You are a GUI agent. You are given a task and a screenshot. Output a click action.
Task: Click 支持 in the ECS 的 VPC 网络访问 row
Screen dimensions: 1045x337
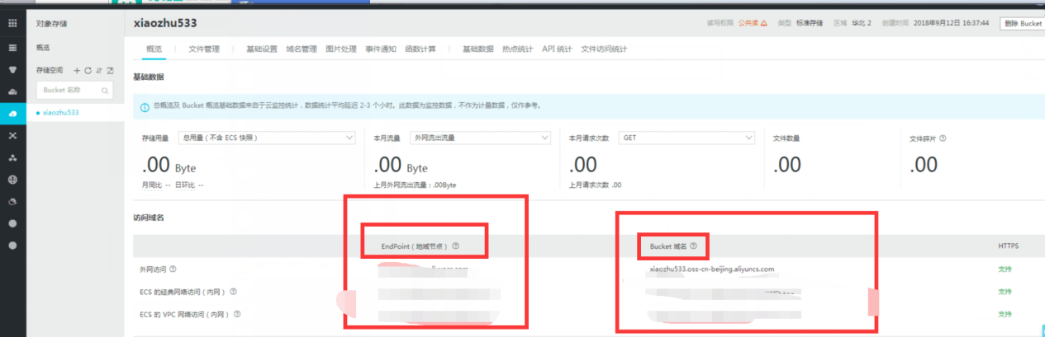[1005, 314]
